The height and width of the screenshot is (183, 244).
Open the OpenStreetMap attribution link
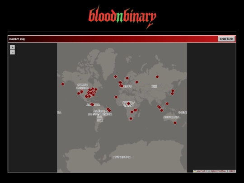[x=218, y=171]
